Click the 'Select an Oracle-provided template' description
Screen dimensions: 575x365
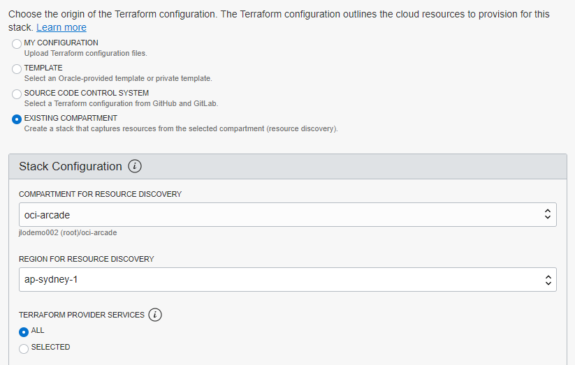pos(117,78)
